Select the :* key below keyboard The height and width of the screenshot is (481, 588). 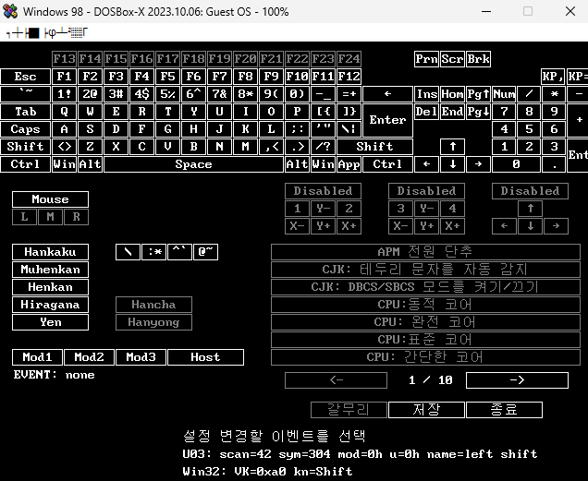coord(153,252)
